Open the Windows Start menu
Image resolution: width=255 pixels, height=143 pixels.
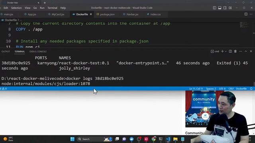tap(73, 139)
